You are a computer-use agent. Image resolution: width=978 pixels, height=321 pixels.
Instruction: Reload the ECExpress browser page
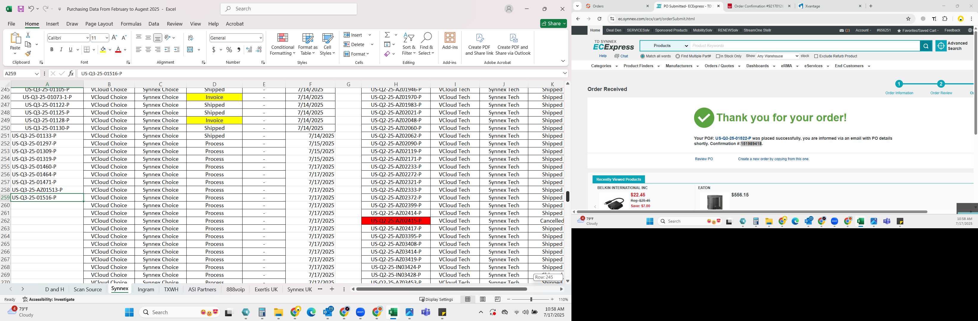(599, 18)
